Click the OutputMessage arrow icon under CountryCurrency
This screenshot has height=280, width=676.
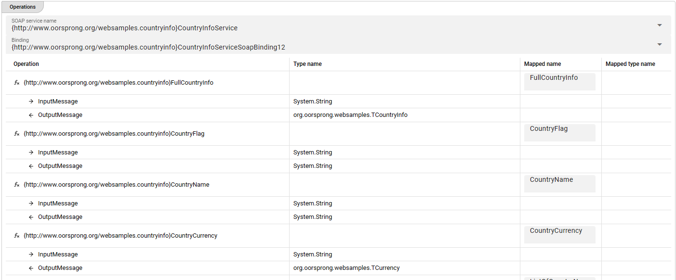coord(31,268)
